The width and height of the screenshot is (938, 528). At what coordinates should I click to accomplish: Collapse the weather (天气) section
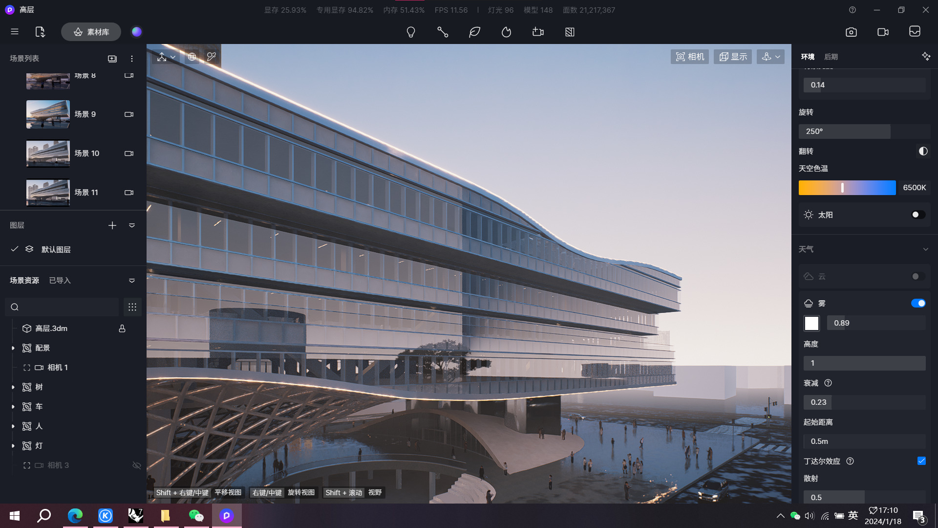[x=925, y=249]
